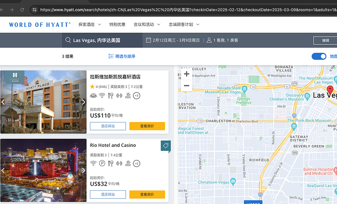Click parking amenity icon for Rio Hotel
This screenshot has width=337, height=204.
pos(102,163)
